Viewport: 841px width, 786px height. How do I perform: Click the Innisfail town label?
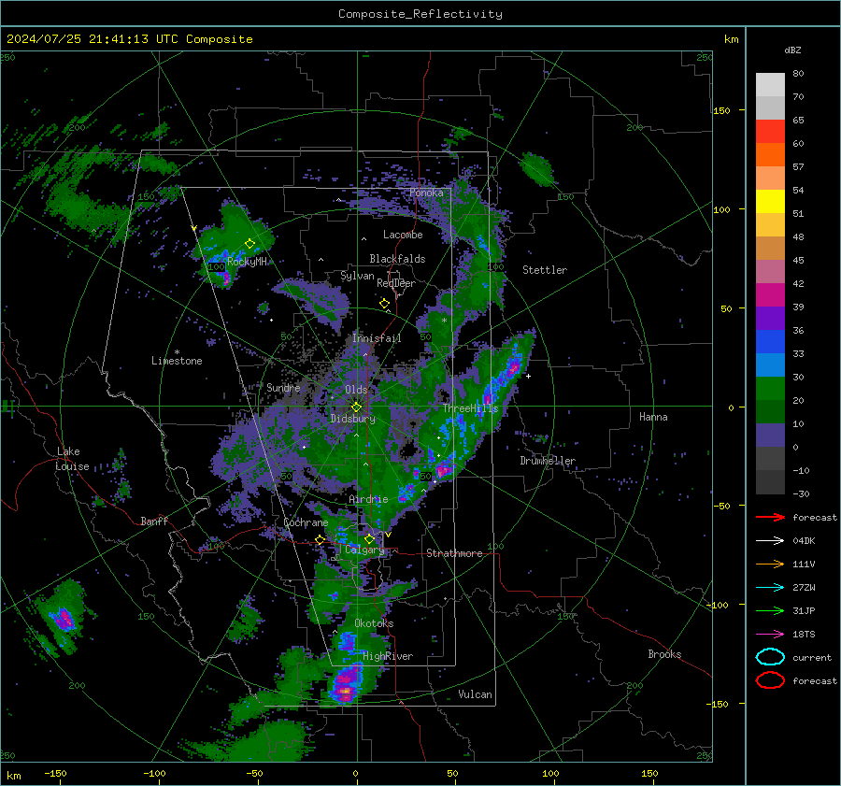pos(377,338)
